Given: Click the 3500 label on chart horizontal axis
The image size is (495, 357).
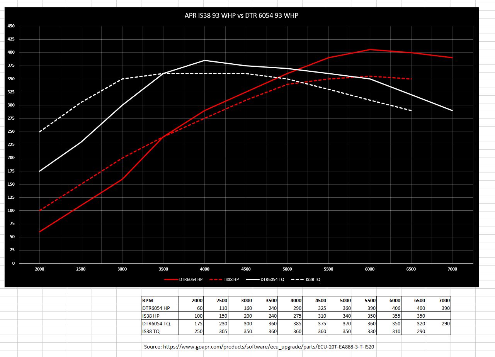Looking at the screenshot, I should pyautogui.click(x=163, y=269).
